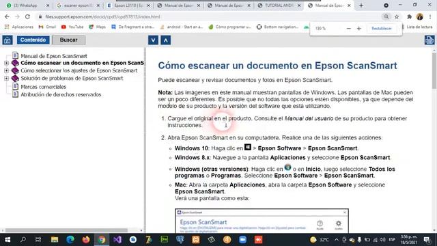This screenshot has height=246, width=437.
Task: Open android - Start an a... bookmark
Action: tap(182, 27)
